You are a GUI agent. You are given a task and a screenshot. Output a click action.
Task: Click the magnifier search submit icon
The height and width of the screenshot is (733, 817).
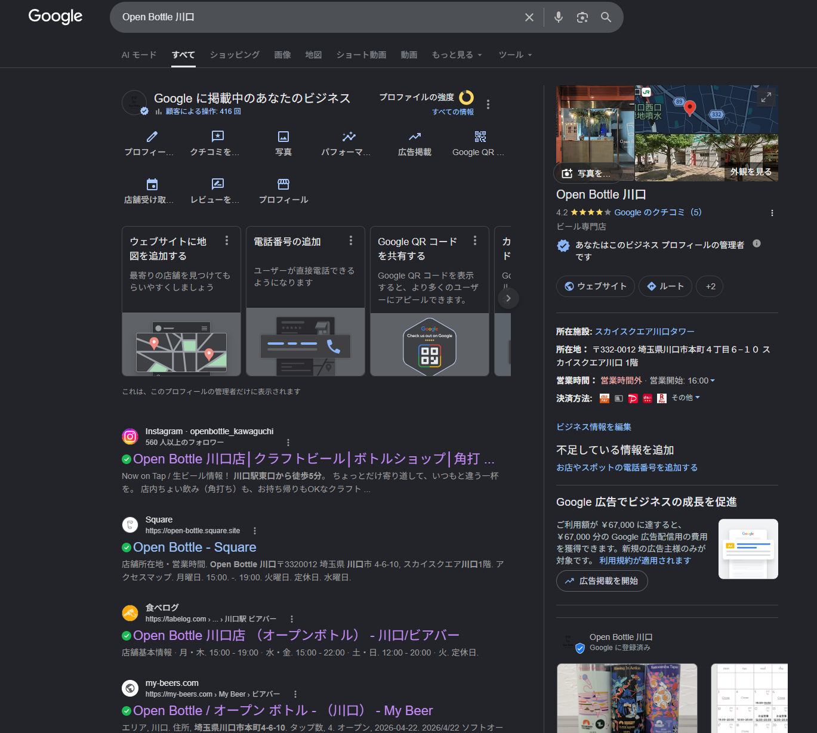click(606, 17)
